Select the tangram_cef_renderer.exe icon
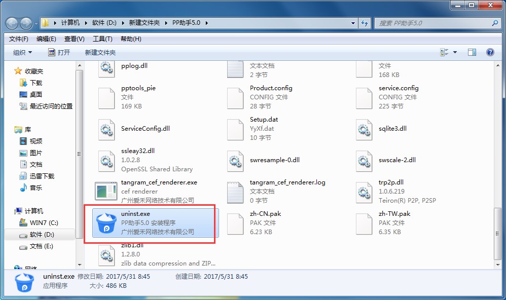This screenshot has width=506, height=300. pyautogui.click(x=106, y=191)
